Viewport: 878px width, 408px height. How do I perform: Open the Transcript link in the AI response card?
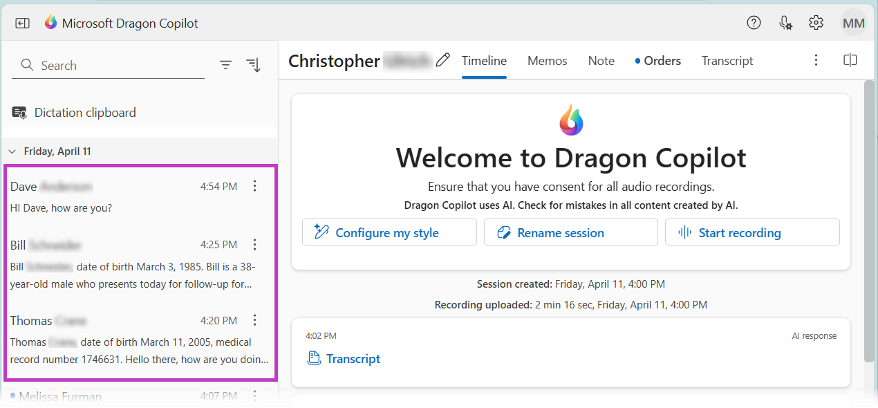(353, 358)
